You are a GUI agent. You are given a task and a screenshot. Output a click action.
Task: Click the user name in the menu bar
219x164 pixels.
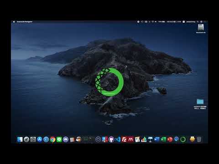(191, 22)
